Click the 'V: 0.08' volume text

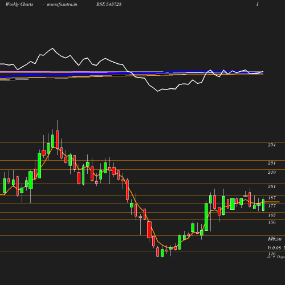[274, 248]
